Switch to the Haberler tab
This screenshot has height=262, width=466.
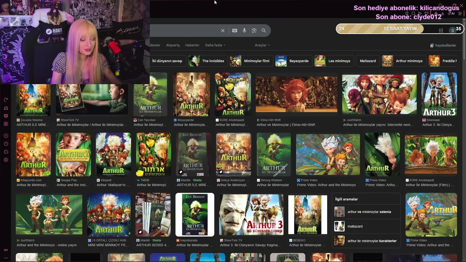192,45
